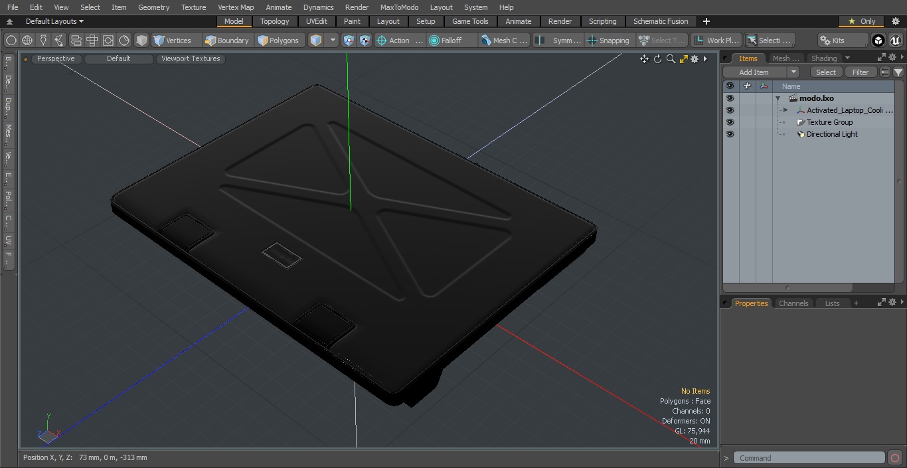Screen dimensions: 907x468
Task: Open the Vertex Map menu
Action: 236,7
